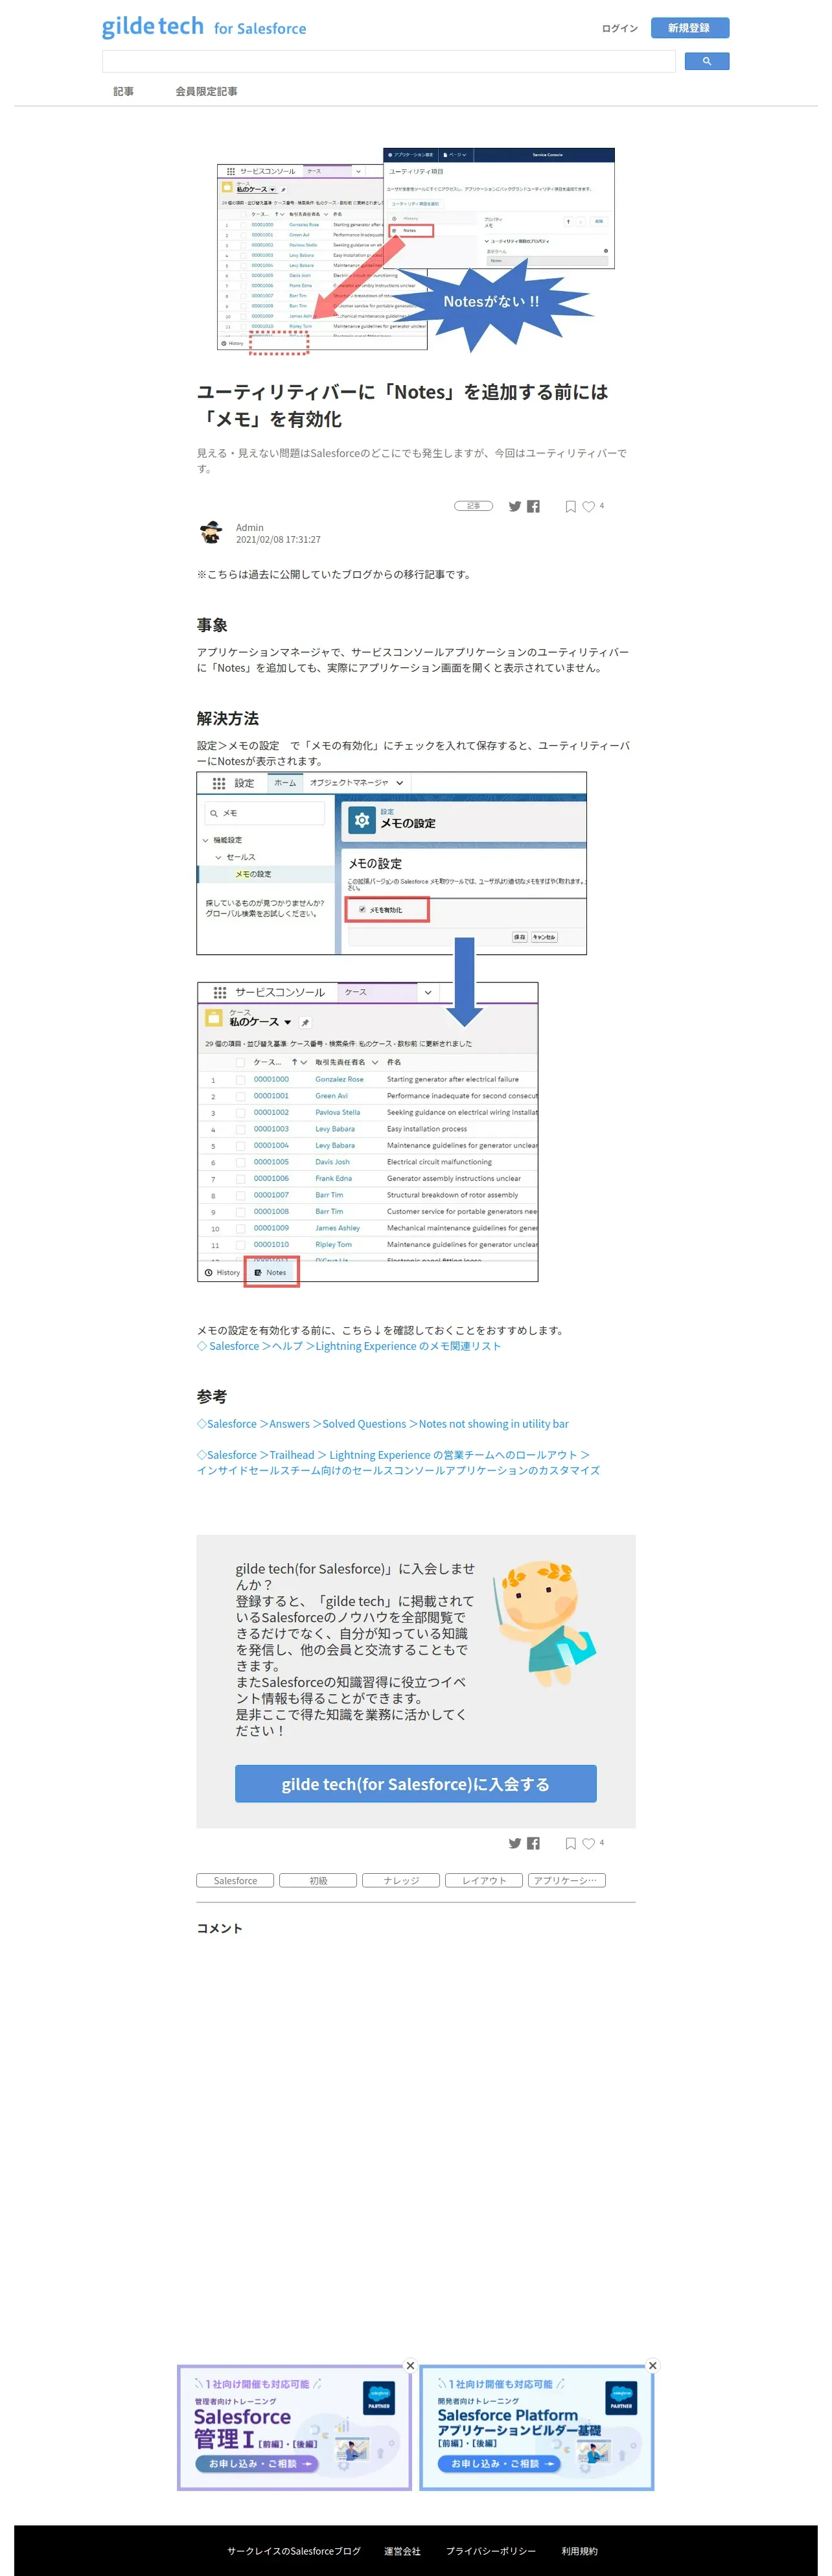Viewport: 832px width, 2576px height.
Task: Click app launcher grid beside サービスコンソール in the image
Action: click(x=220, y=993)
